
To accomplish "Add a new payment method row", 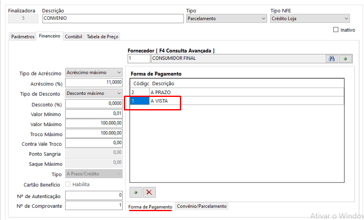I will click(x=136, y=192).
